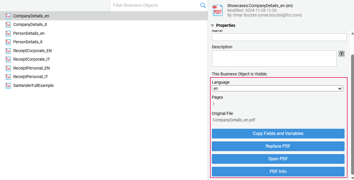Click the CompanyDetails_en.pdf original file name
This screenshot has width=354, height=180.
tap(234, 120)
